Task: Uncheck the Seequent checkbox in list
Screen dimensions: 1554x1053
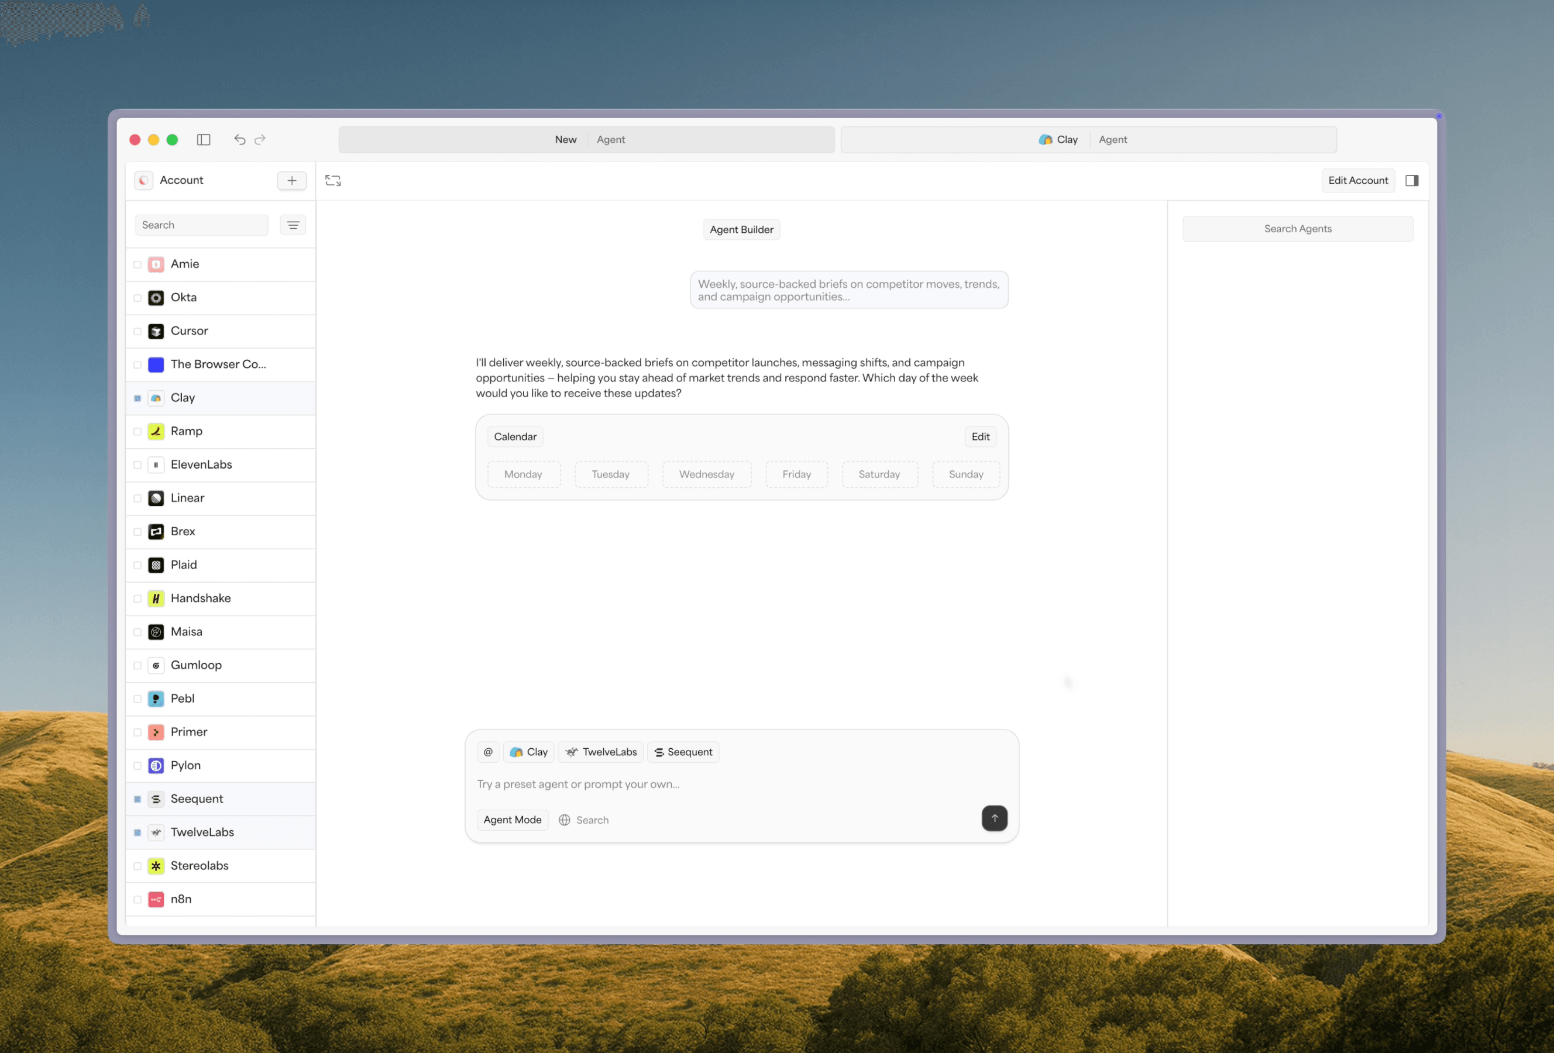Action: (x=137, y=800)
